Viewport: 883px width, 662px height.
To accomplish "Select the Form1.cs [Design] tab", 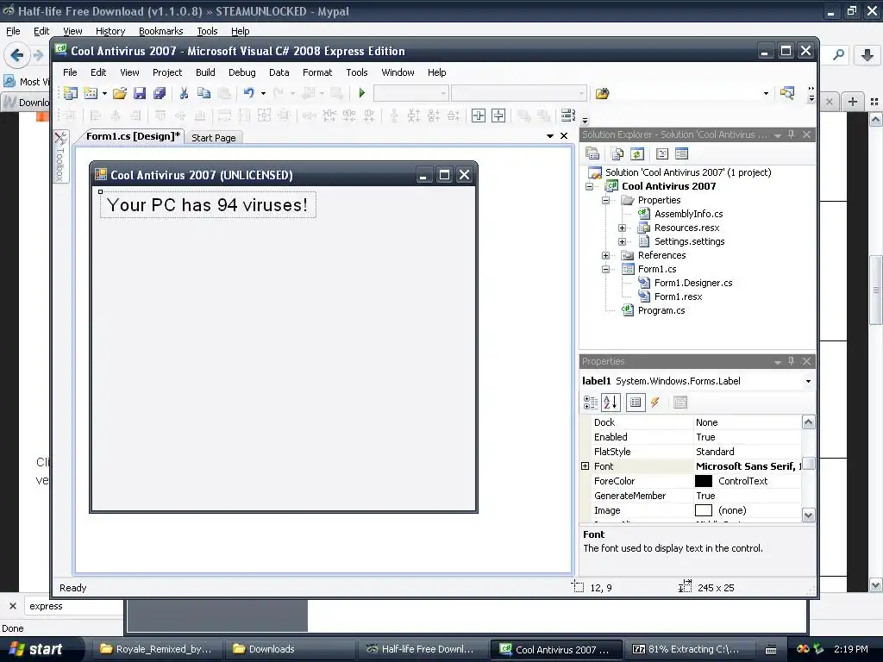I will 133,136.
